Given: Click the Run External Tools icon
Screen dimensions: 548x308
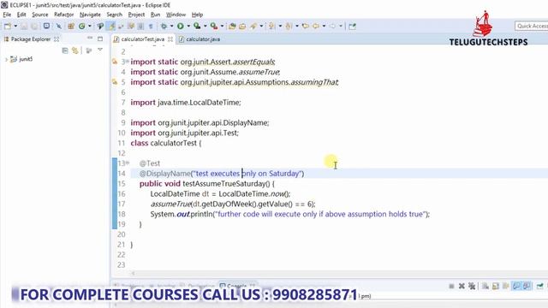Looking at the screenshot, I should tap(214, 26).
